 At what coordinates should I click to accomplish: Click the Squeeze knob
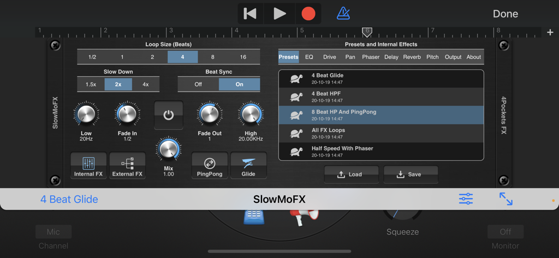(402, 215)
